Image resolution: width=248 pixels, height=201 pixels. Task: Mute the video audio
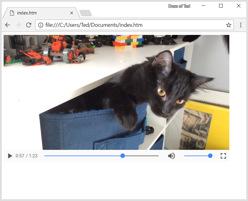click(172, 156)
